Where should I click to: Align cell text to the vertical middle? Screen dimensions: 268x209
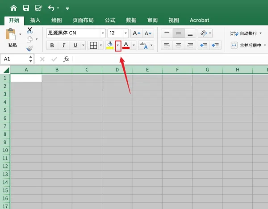point(178,33)
